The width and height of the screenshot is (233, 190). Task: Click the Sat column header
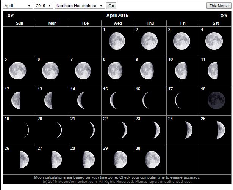pyautogui.click(x=216, y=23)
